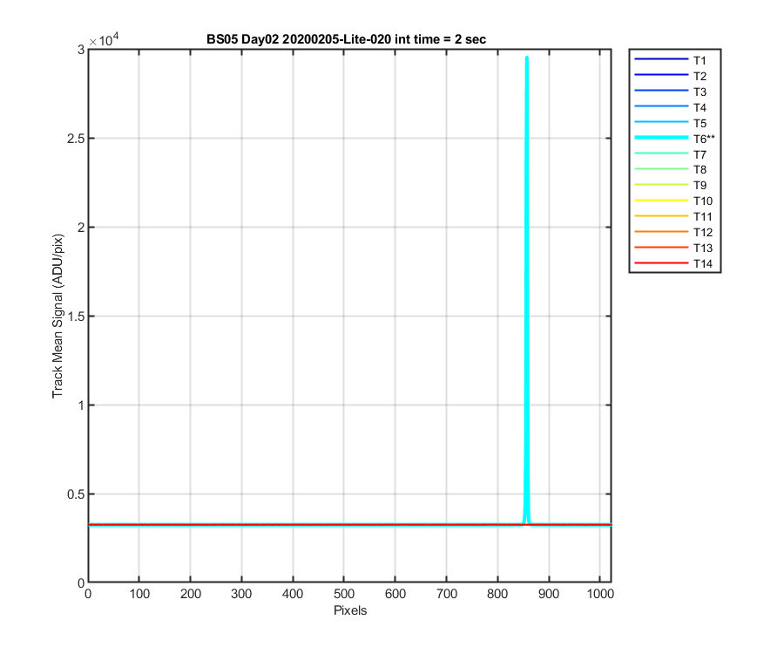The image size is (784, 654).
Task: Select the T7 legend entry
Action: pyautogui.click(x=670, y=154)
